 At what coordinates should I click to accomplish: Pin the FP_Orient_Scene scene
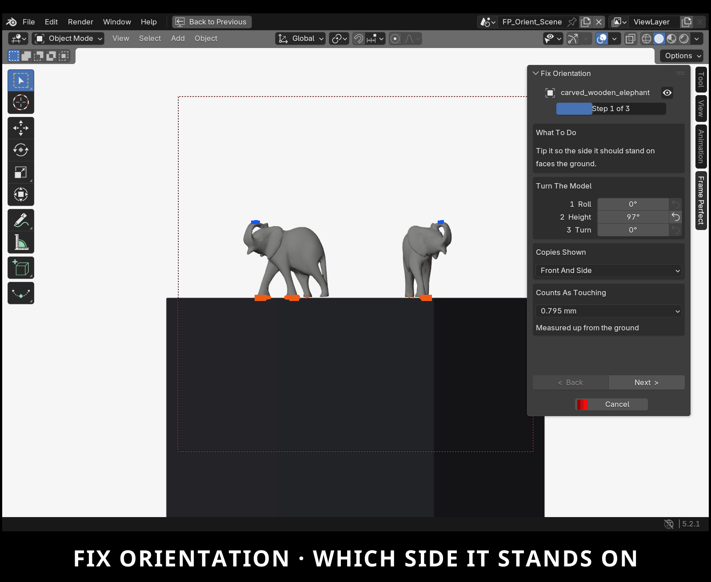tap(572, 22)
